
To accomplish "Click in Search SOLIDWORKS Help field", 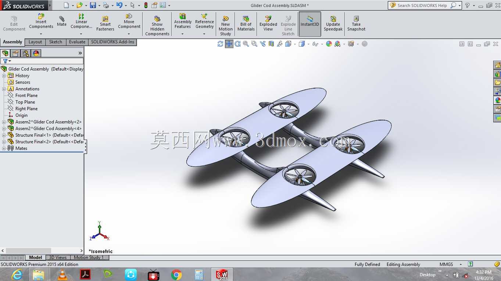I will [423, 5].
